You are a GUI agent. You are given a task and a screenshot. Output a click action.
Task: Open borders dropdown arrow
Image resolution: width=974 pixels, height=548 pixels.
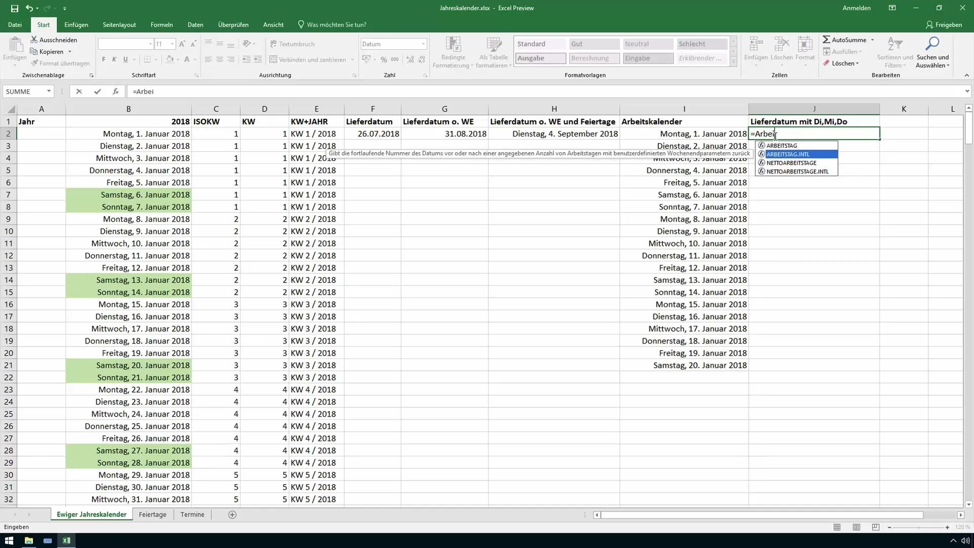156,59
